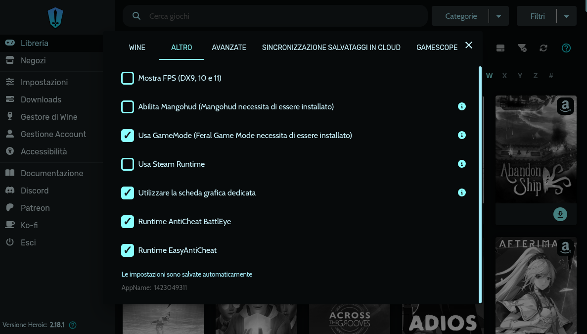The width and height of the screenshot is (587, 334).
Task: Click the search magnifier icon
Action: pyautogui.click(x=136, y=16)
